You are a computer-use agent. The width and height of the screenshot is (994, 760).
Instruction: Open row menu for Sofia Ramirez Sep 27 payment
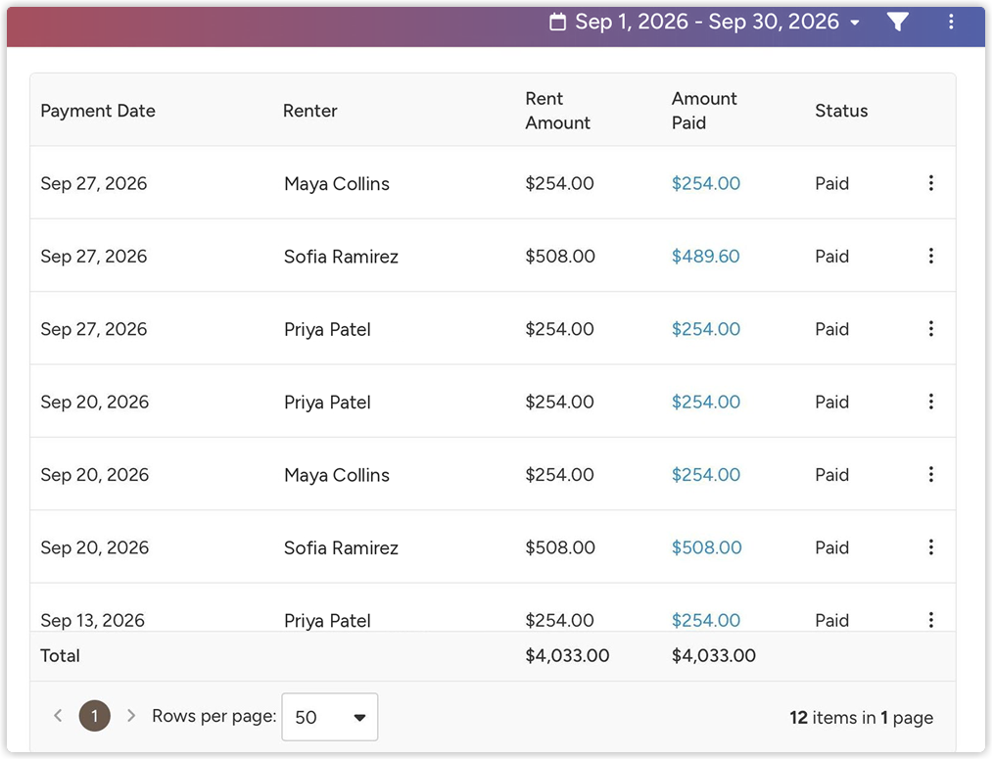point(930,256)
